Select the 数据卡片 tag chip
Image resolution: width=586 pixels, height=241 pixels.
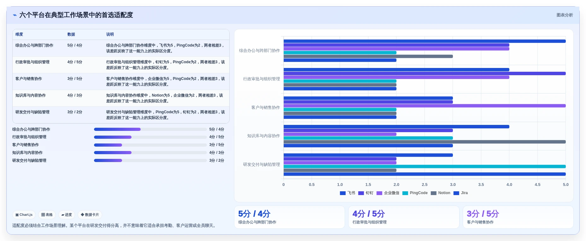tap(90, 215)
